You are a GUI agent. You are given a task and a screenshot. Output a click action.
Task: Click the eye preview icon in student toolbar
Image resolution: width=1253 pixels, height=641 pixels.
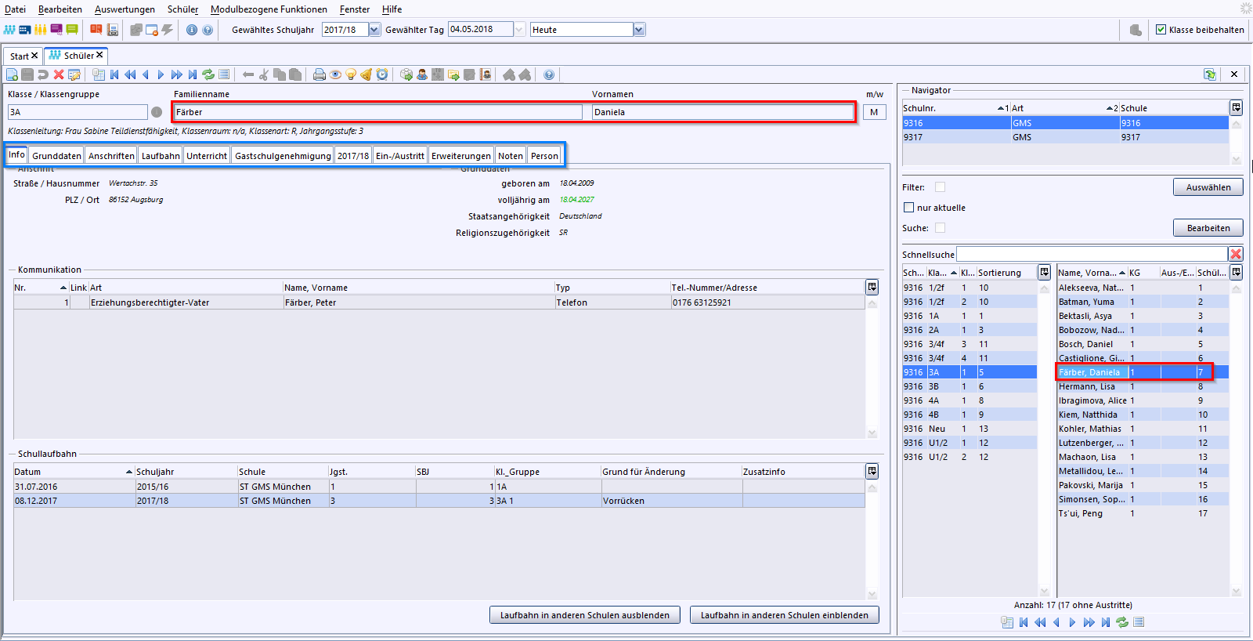point(335,74)
